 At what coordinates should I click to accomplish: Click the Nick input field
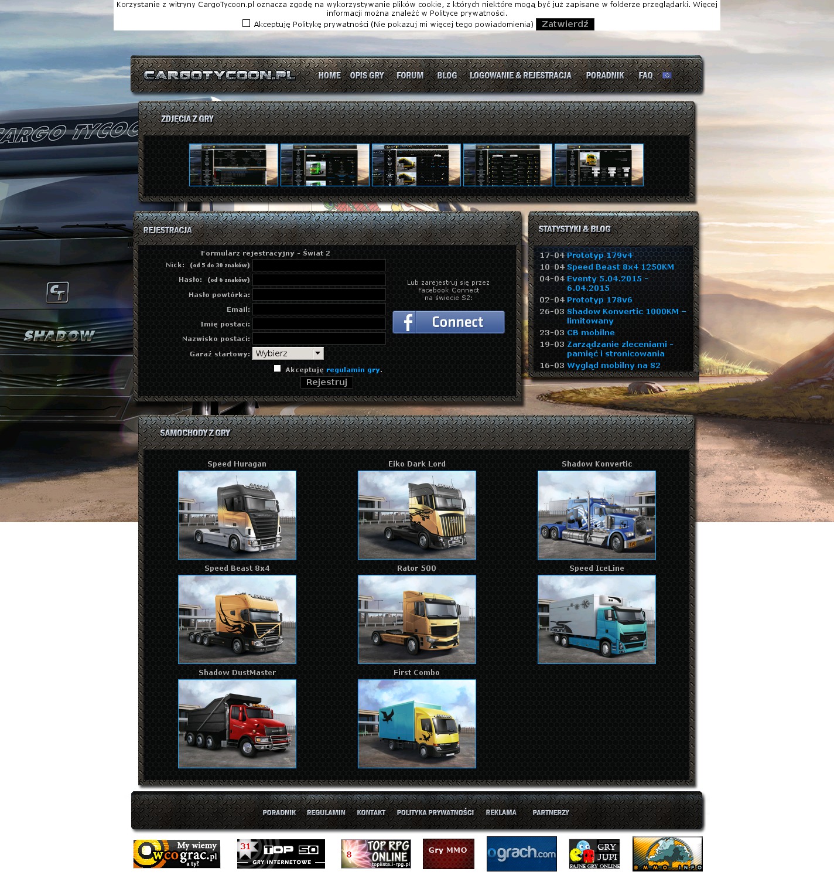319,265
